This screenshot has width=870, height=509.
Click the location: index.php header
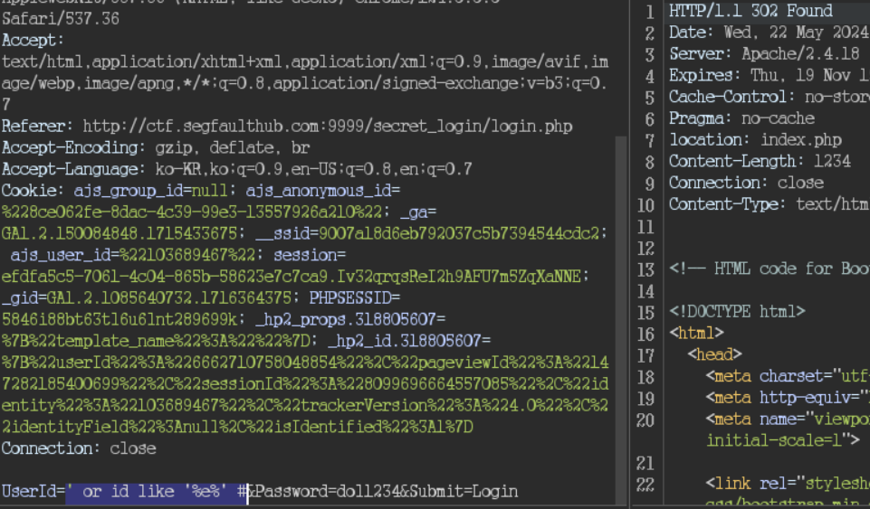(x=755, y=139)
